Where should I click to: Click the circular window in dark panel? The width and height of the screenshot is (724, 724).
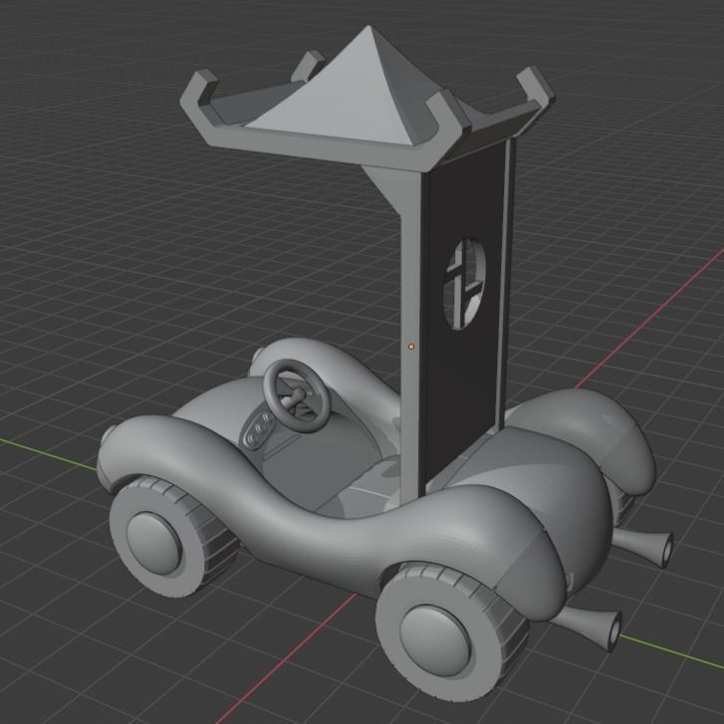pos(464,284)
